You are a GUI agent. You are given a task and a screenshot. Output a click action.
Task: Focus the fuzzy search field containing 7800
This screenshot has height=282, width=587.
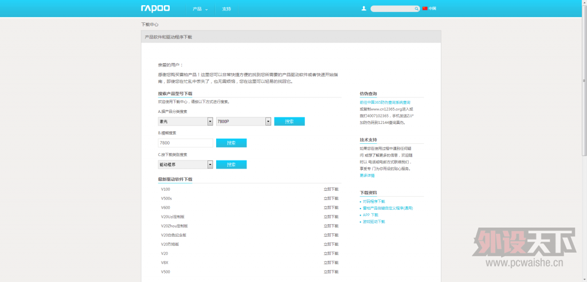186,143
